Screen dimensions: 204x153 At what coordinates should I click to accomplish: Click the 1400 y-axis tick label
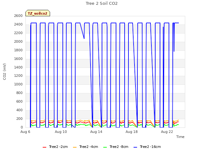(18, 67)
